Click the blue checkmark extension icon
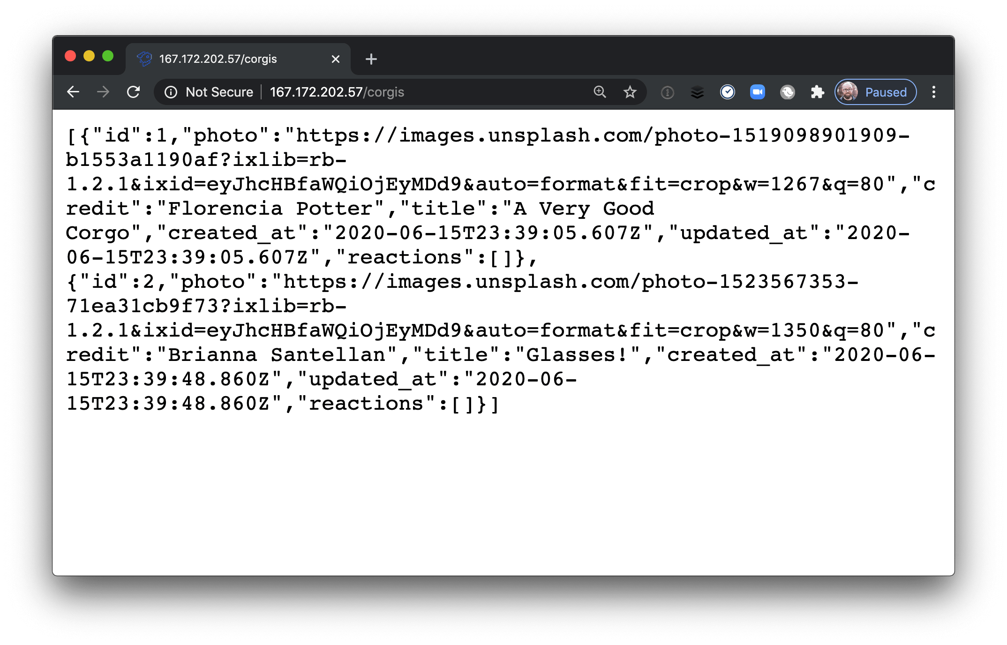The width and height of the screenshot is (1007, 645). [727, 92]
